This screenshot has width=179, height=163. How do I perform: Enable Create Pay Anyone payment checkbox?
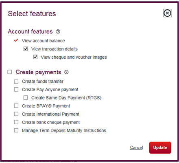[x=16, y=90]
